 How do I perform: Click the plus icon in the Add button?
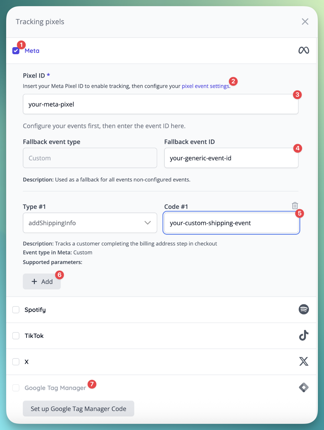(x=34, y=282)
